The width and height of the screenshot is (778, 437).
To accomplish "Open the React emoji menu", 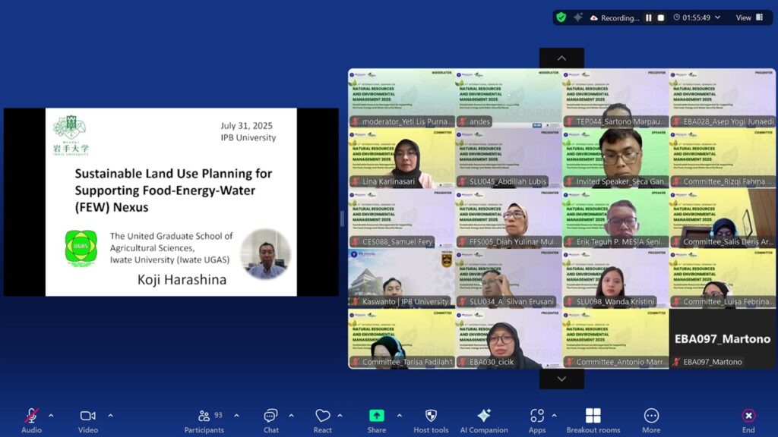I will 323,417.
